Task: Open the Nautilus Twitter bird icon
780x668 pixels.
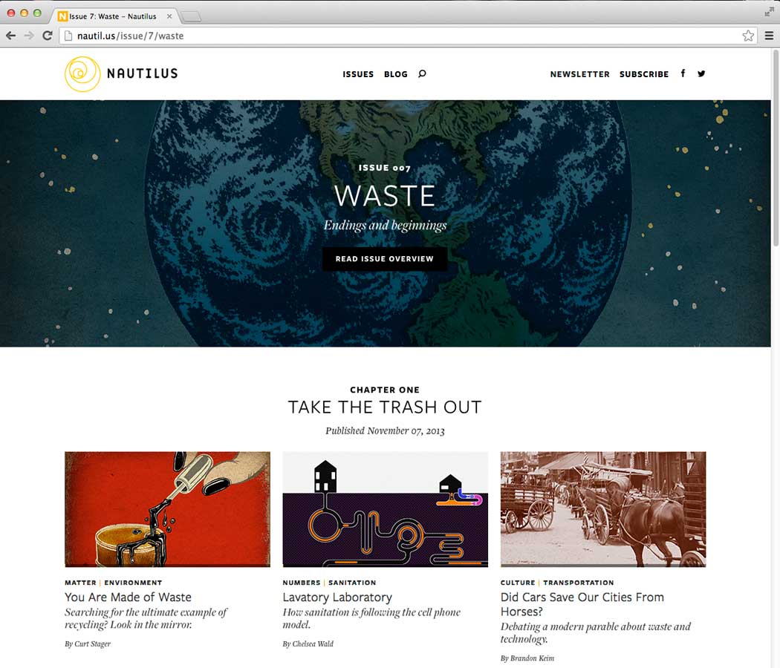Action: pyautogui.click(x=701, y=74)
